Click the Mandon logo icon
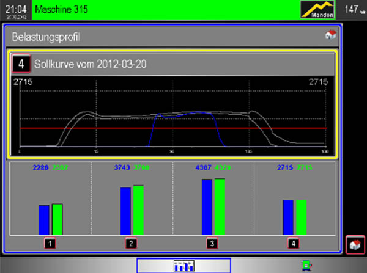 318,10
